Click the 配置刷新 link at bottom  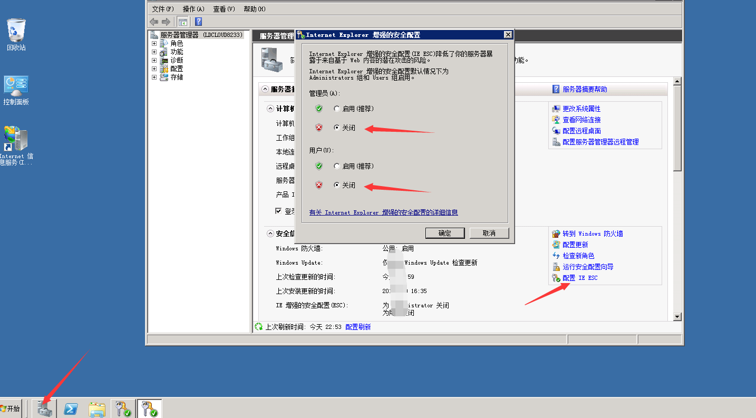(x=358, y=327)
